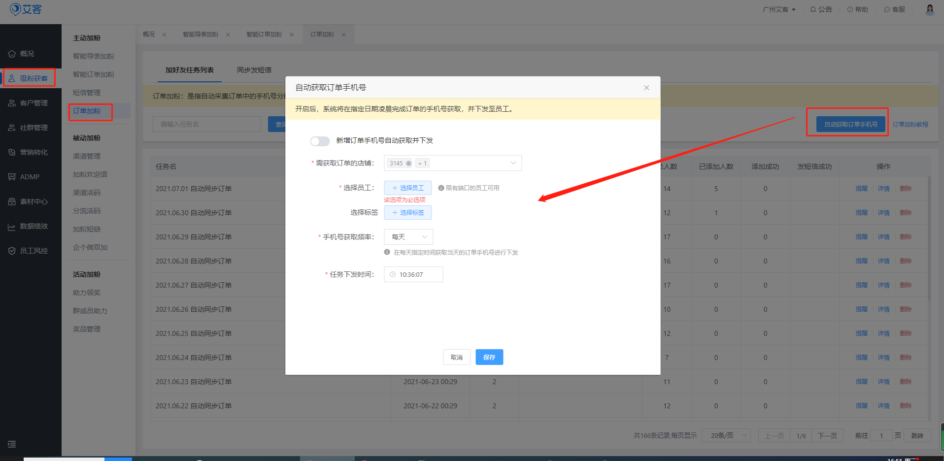This screenshot has height=461, width=944.
Task: Collapse sidebar using bottom-left menu icon
Action: (12, 444)
